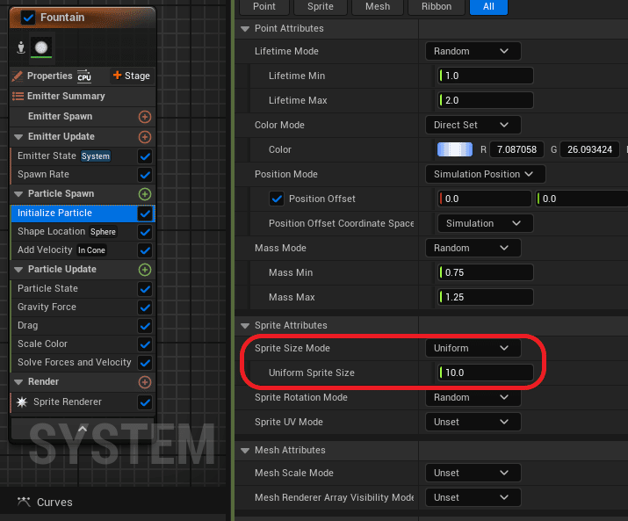Collapse the Sprite Attributes category

[245, 326]
